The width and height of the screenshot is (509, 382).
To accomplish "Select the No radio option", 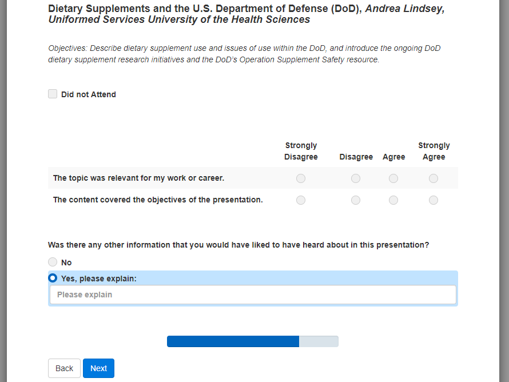I will (x=53, y=262).
